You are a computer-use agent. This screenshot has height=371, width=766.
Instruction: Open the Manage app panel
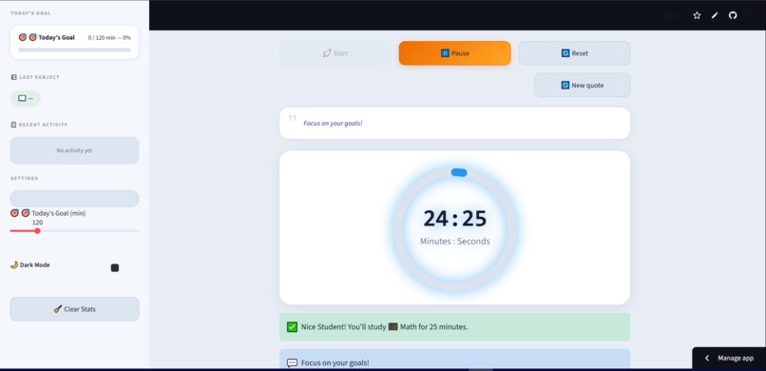point(729,359)
